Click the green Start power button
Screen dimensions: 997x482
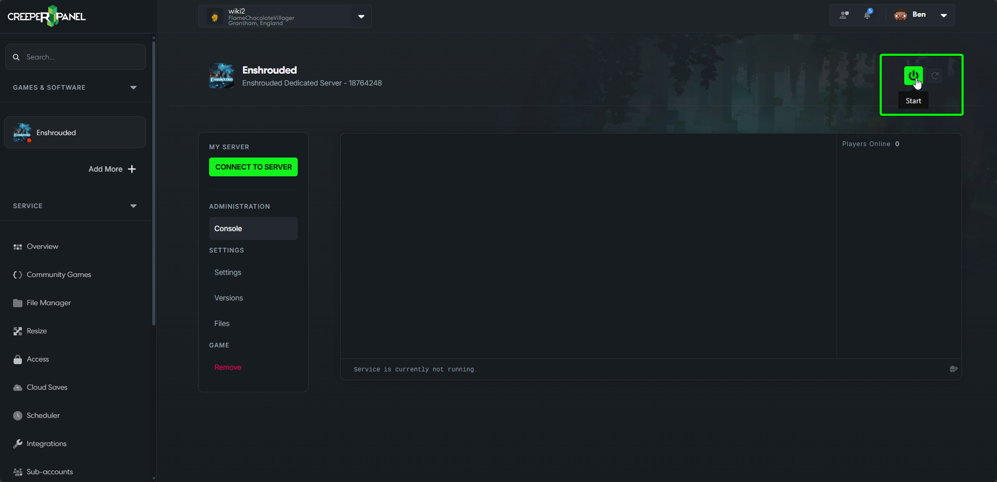tap(913, 76)
